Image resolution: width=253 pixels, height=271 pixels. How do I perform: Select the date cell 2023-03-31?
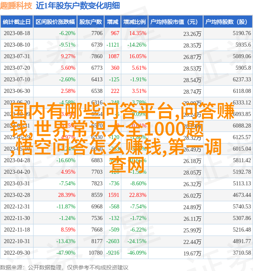click(x=17, y=183)
